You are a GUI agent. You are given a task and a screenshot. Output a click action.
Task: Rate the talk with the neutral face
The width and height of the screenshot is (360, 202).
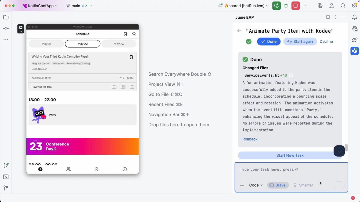(x=123, y=87)
